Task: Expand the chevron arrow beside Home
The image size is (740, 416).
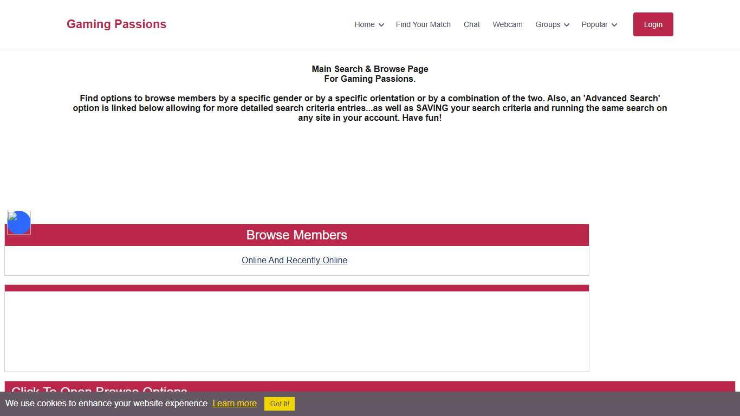Action: point(381,25)
